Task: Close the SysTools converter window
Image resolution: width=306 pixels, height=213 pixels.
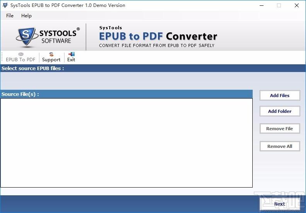Action: tap(297, 5)
